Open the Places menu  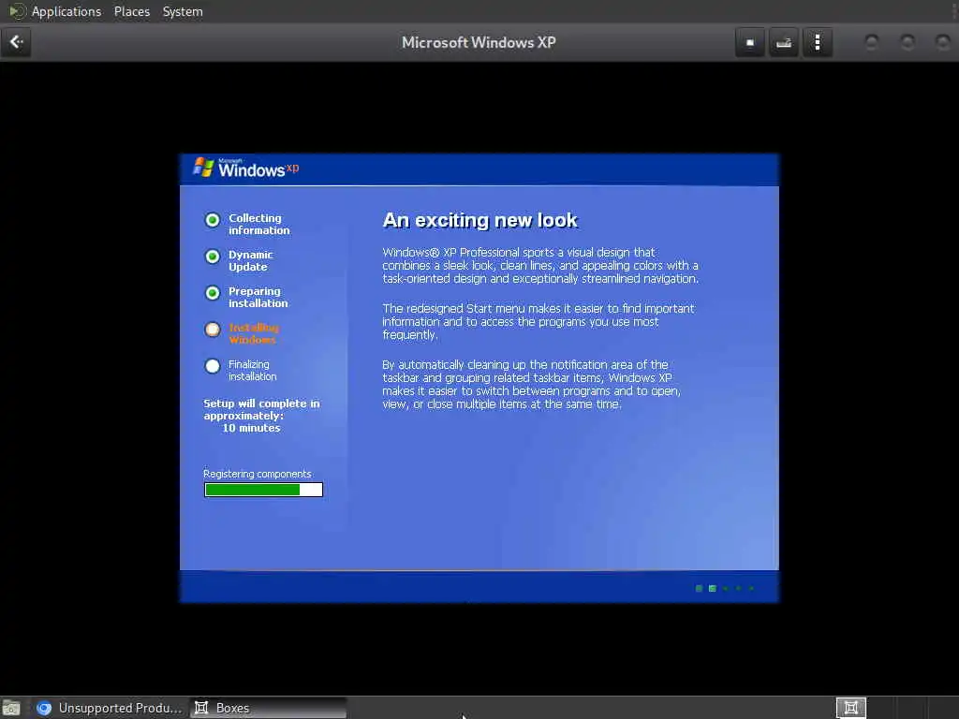click(131, 11)
